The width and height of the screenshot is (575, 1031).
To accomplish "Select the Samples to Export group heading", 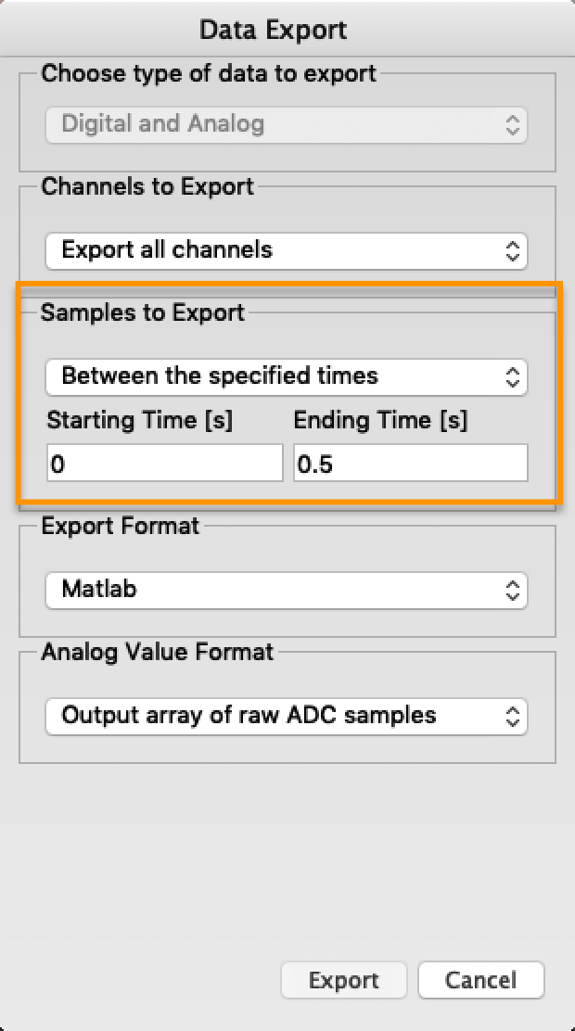I will 143,312.
